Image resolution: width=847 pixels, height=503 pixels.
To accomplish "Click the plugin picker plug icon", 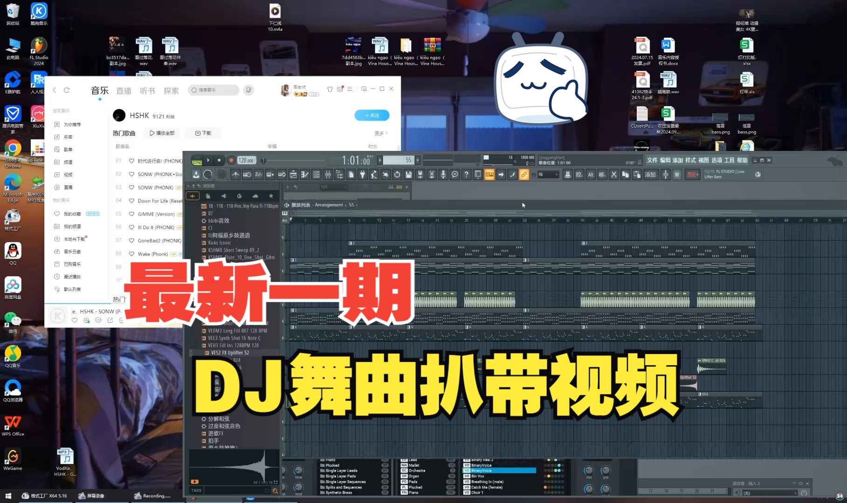I will pos(363,174).
